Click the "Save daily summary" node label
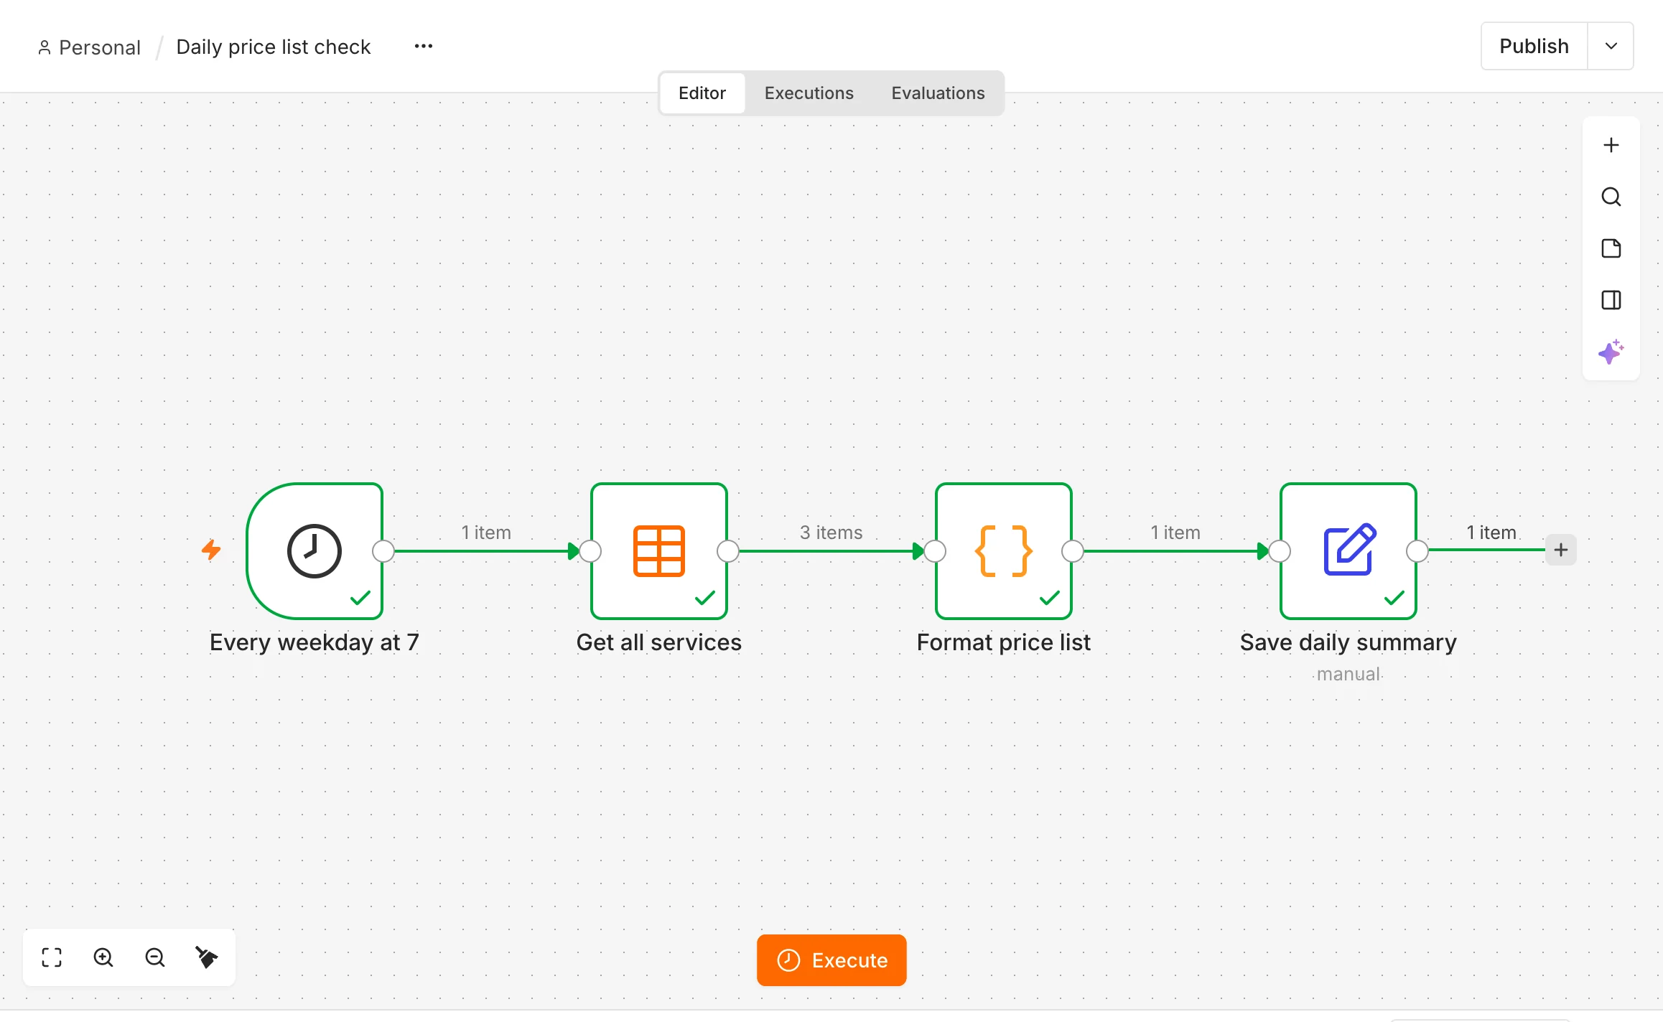Viewport: 1663px width, 1022px height. tap(1348, 642)
